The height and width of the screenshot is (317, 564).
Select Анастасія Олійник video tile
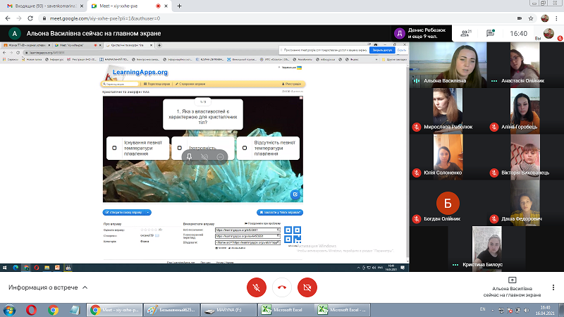[525, 65]
